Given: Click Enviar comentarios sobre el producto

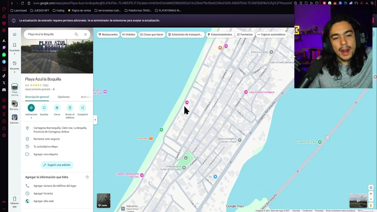Looking at the screenshot, I should tap(340, 211).
